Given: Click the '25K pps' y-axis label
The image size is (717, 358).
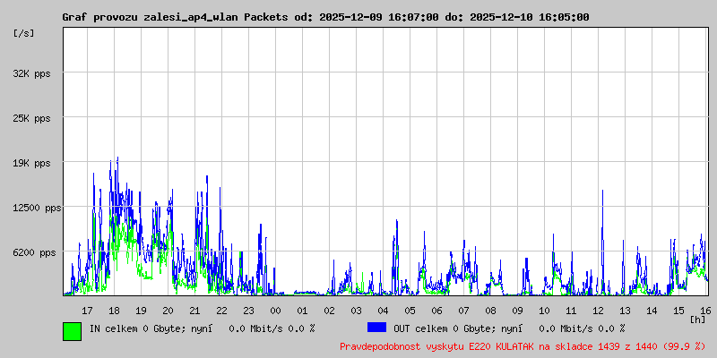Looking at the screenshot, I should point(32,119).
